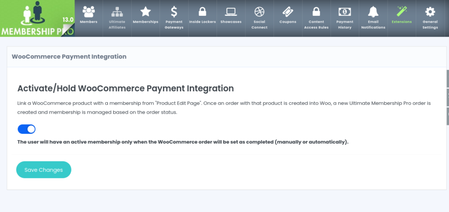The width and height of the screenshot is (449, 212).
Task: Open Memberships star icon
Action: coord(146,12)
